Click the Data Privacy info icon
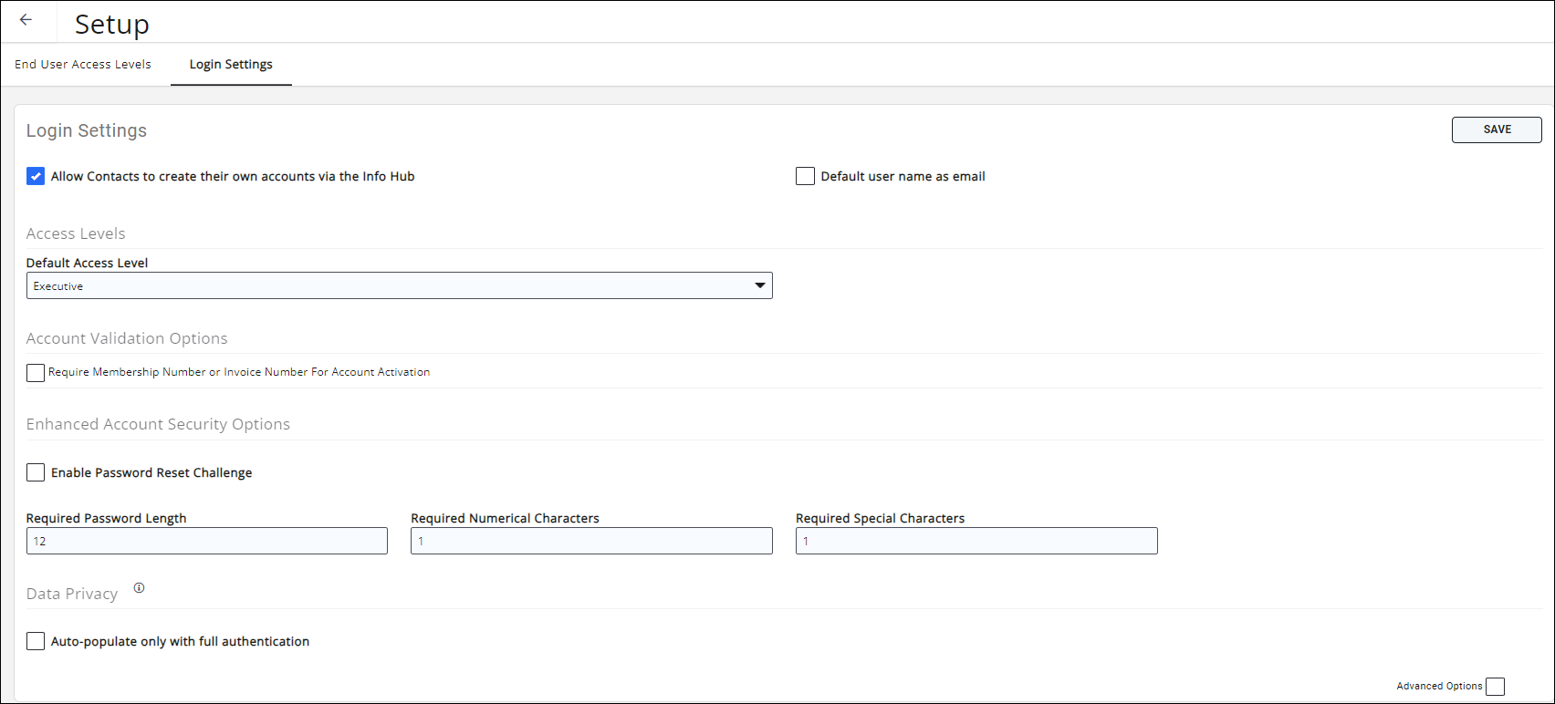 [139, 588]
